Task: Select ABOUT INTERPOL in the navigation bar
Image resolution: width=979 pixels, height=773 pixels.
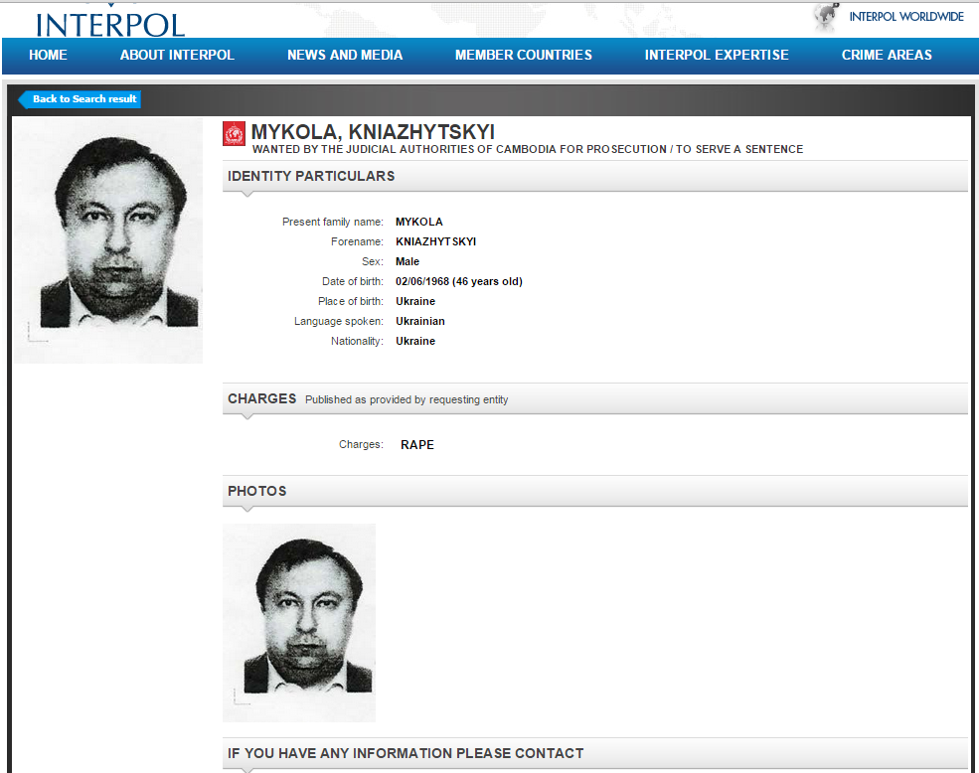Action: [x=177, y=56]
